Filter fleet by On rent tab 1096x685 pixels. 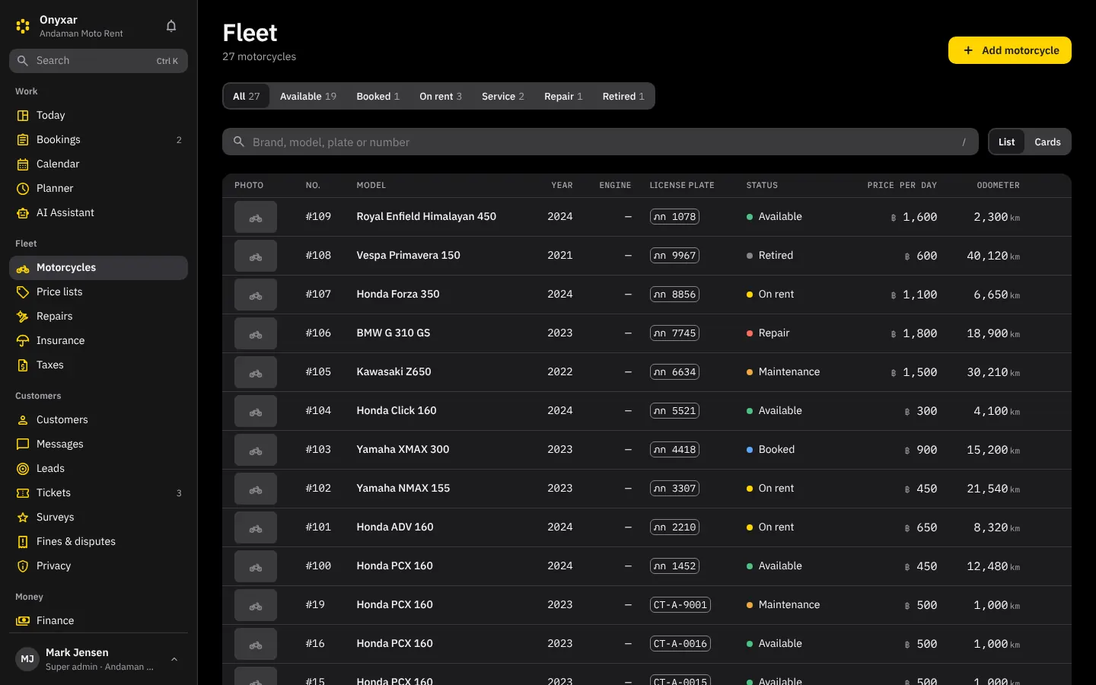[441, 97]
